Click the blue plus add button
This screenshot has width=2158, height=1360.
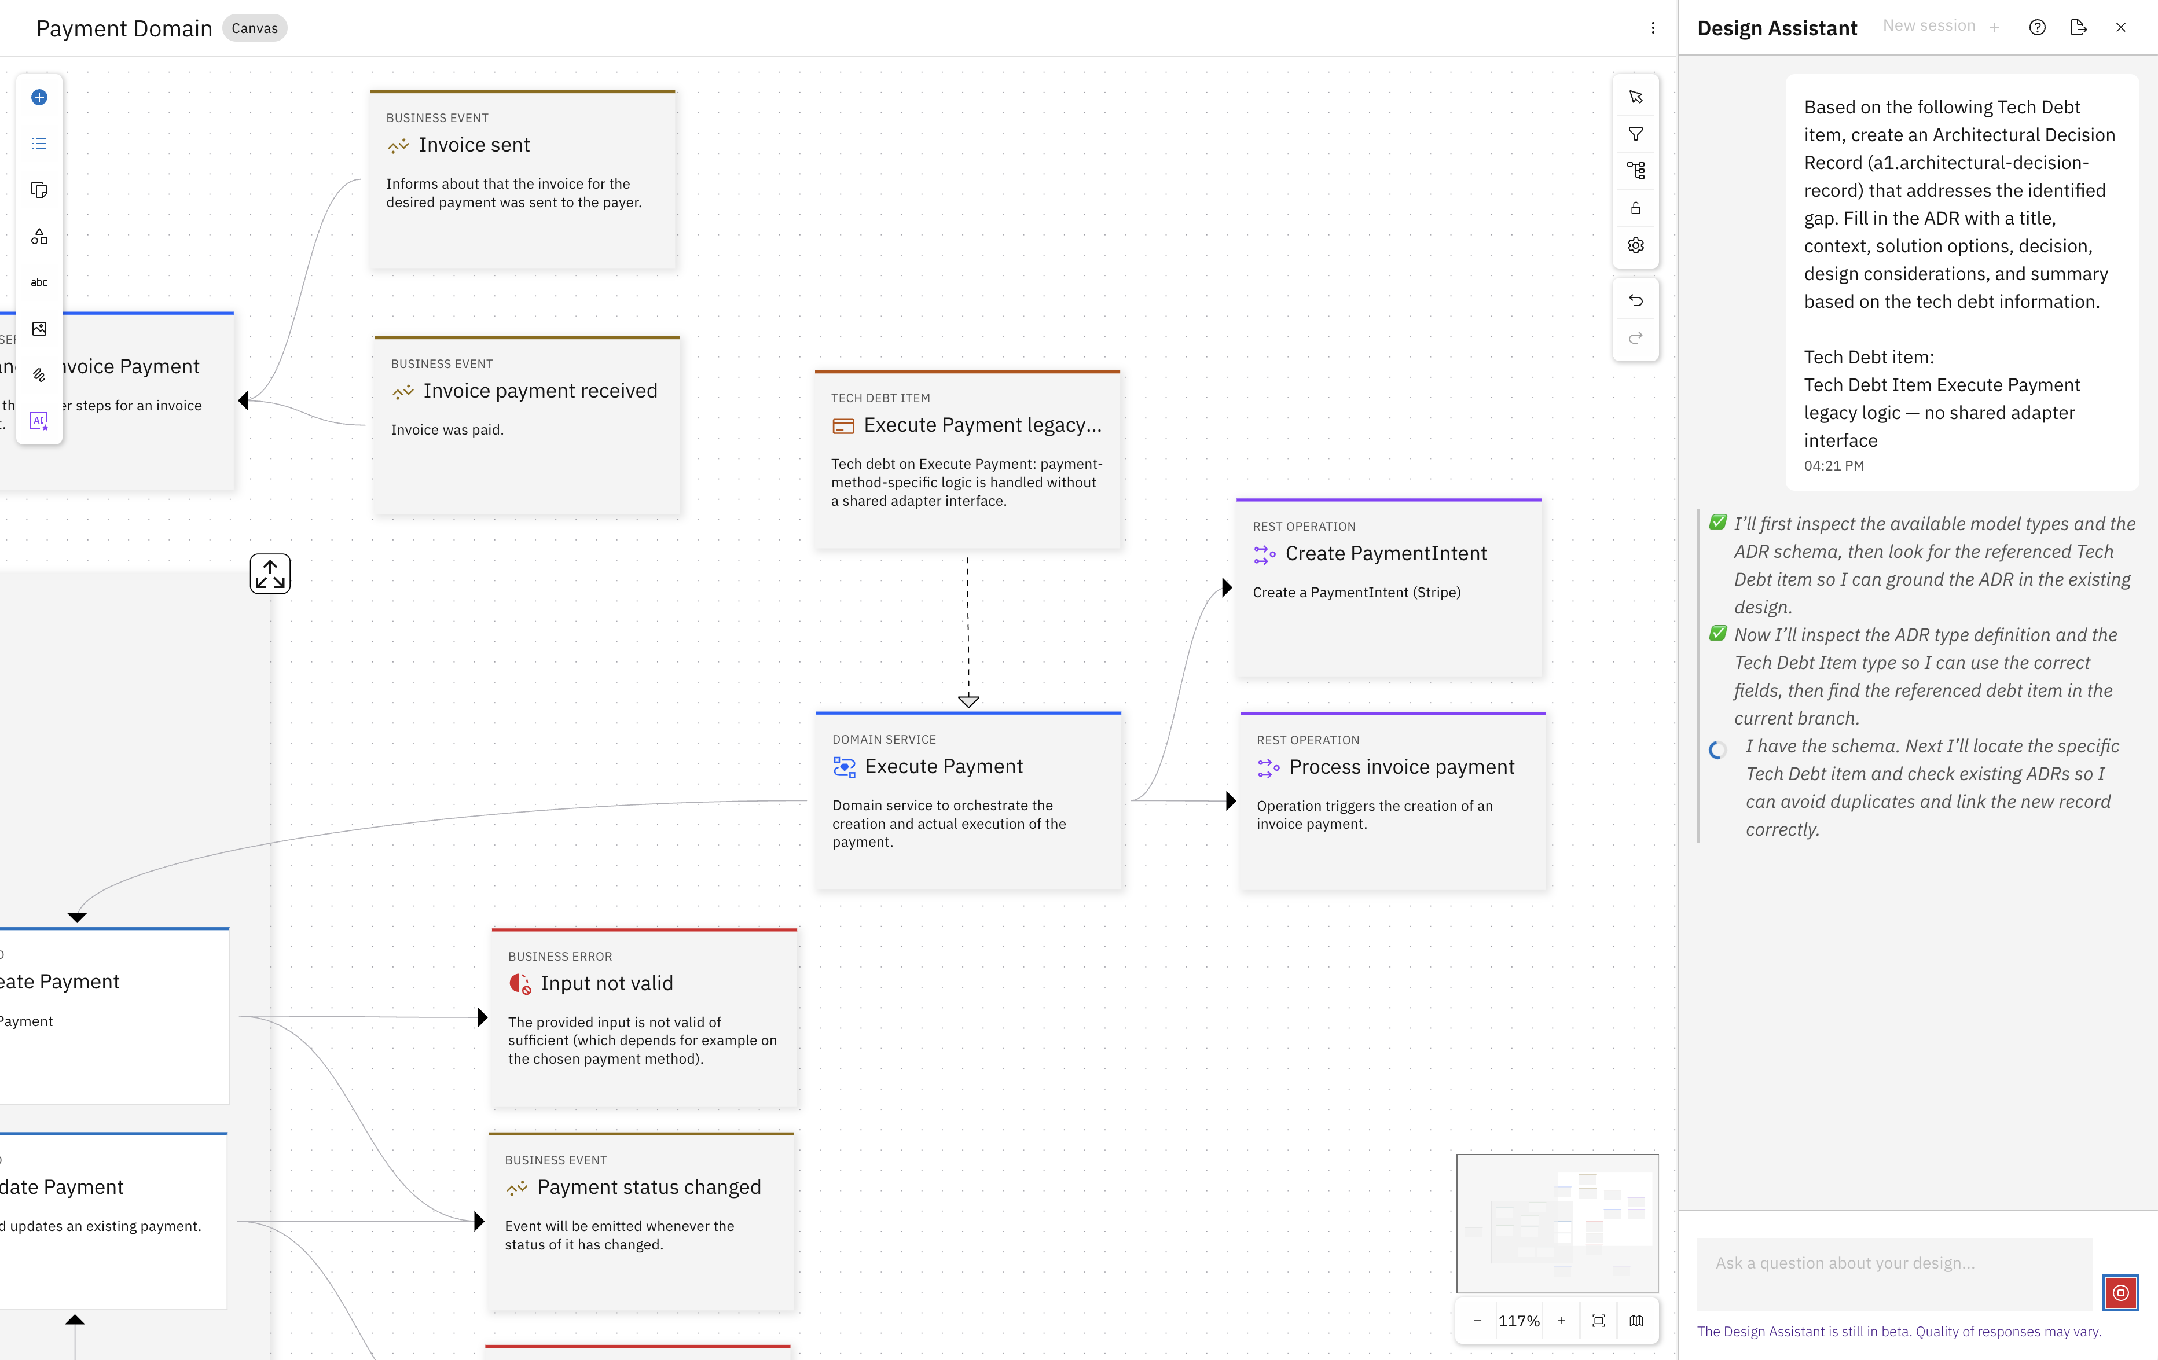tap(39, 97)
